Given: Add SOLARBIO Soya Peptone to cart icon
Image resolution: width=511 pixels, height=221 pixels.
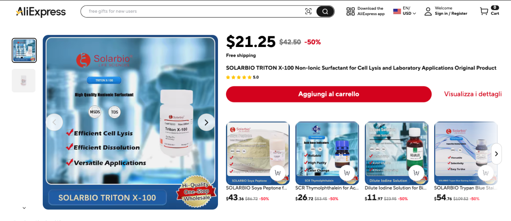Looking at the screenshot, I should click(x=277, y=173).
